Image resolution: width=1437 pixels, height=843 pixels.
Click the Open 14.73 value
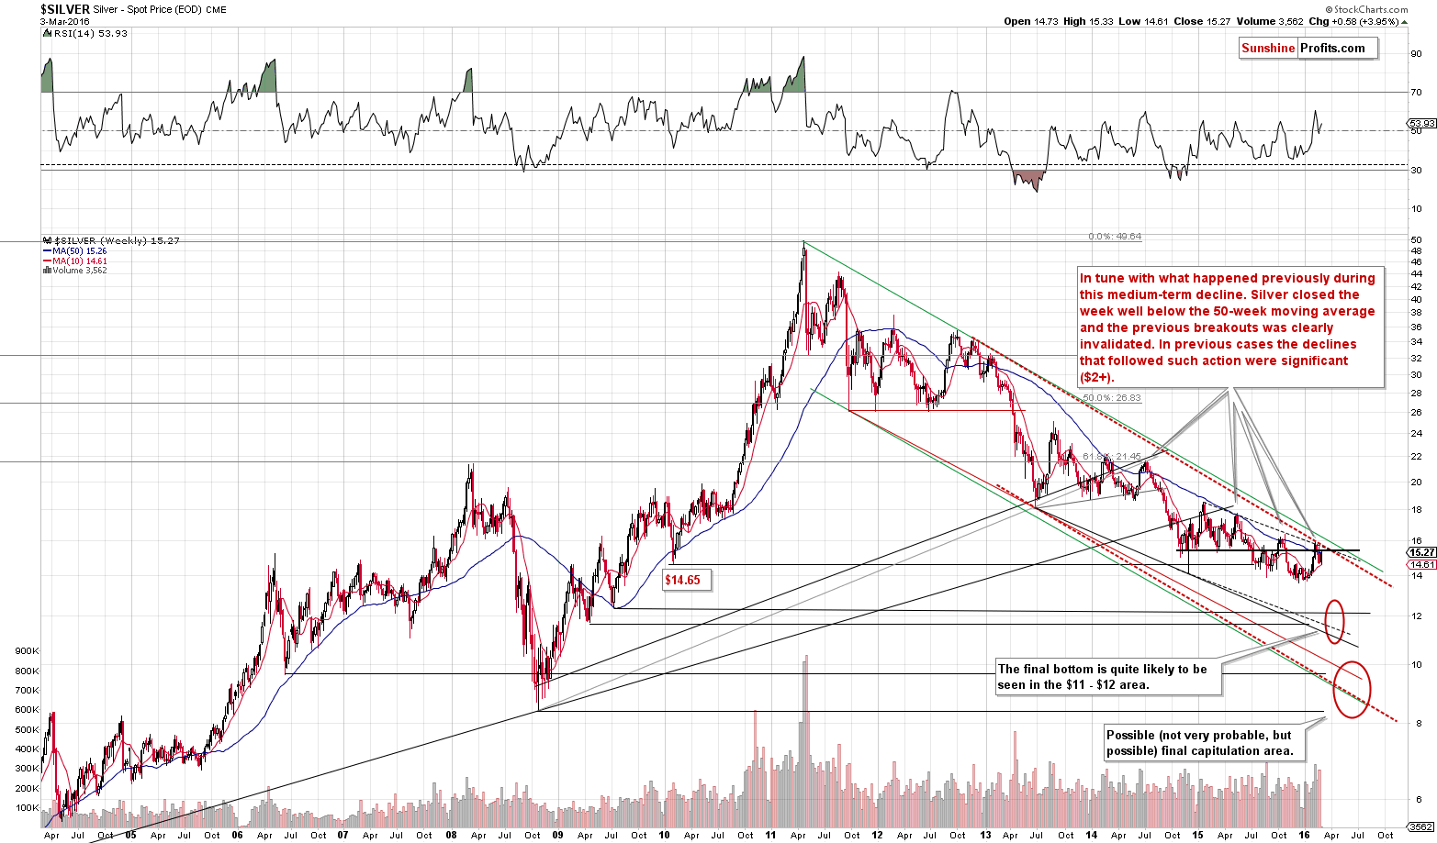(x=1032, y=21)
